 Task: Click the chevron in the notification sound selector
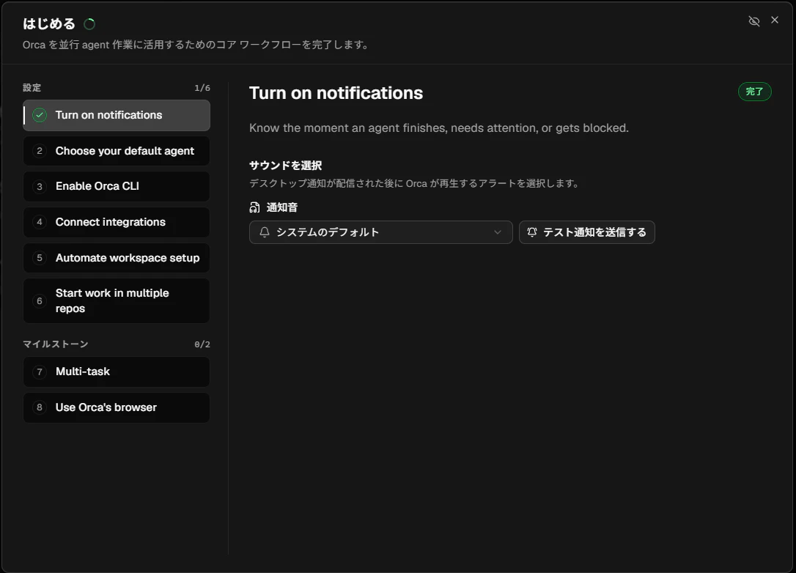pyautogui.click(x=498, y=232)
